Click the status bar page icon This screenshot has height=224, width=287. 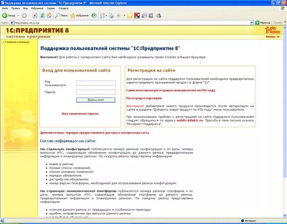coord(2,221)
